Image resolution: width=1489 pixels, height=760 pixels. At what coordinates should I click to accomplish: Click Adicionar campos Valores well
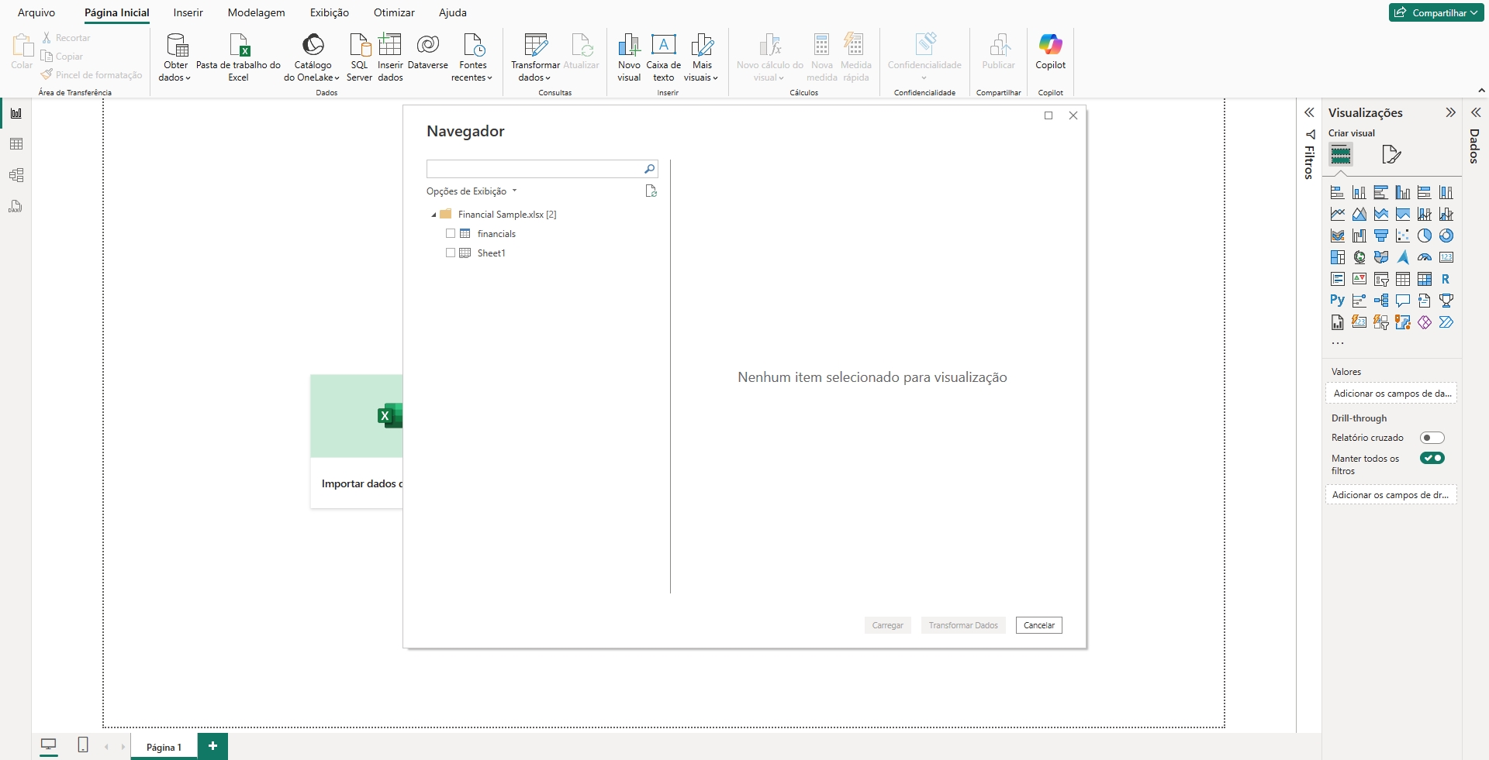[1391, 394]
